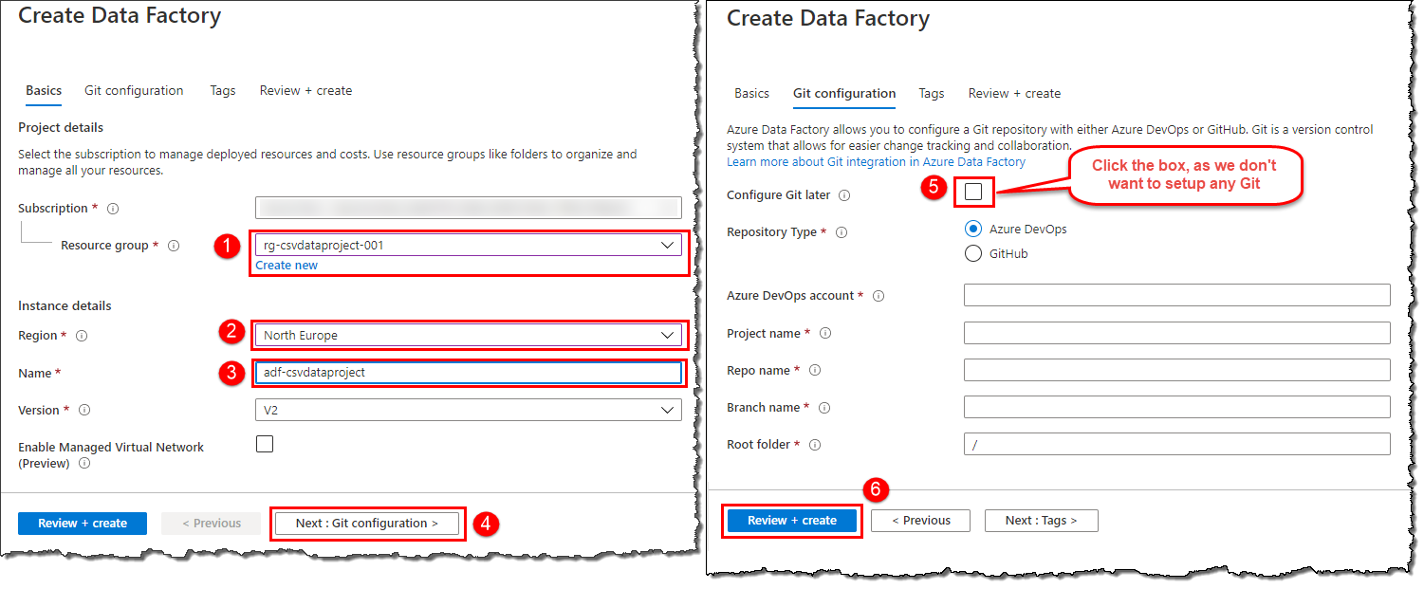Open Tags tab on Git configuration page
This screenshot has height=589, width=1424.
point(932,94)
